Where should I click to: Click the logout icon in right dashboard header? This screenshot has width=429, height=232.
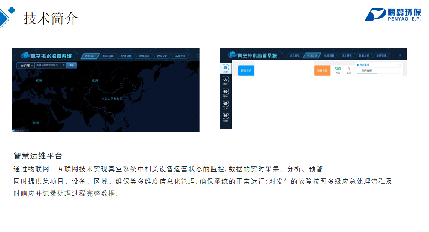point(399,55)
